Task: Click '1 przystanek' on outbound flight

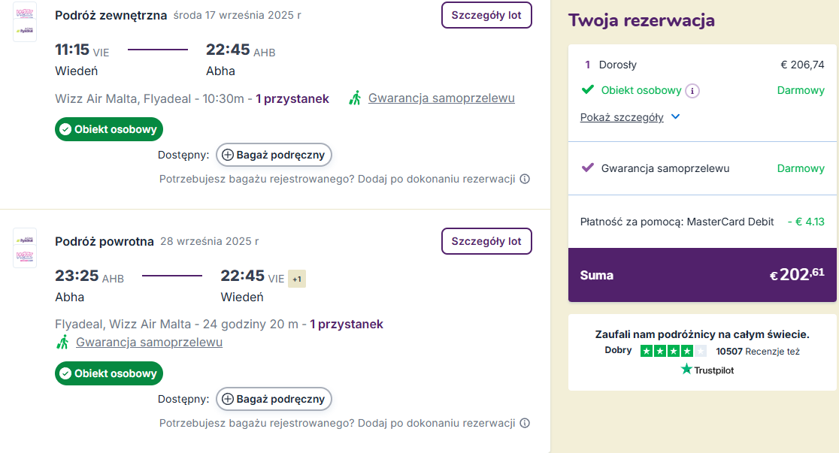Action: pyautogui.click(x=292, y=99)
